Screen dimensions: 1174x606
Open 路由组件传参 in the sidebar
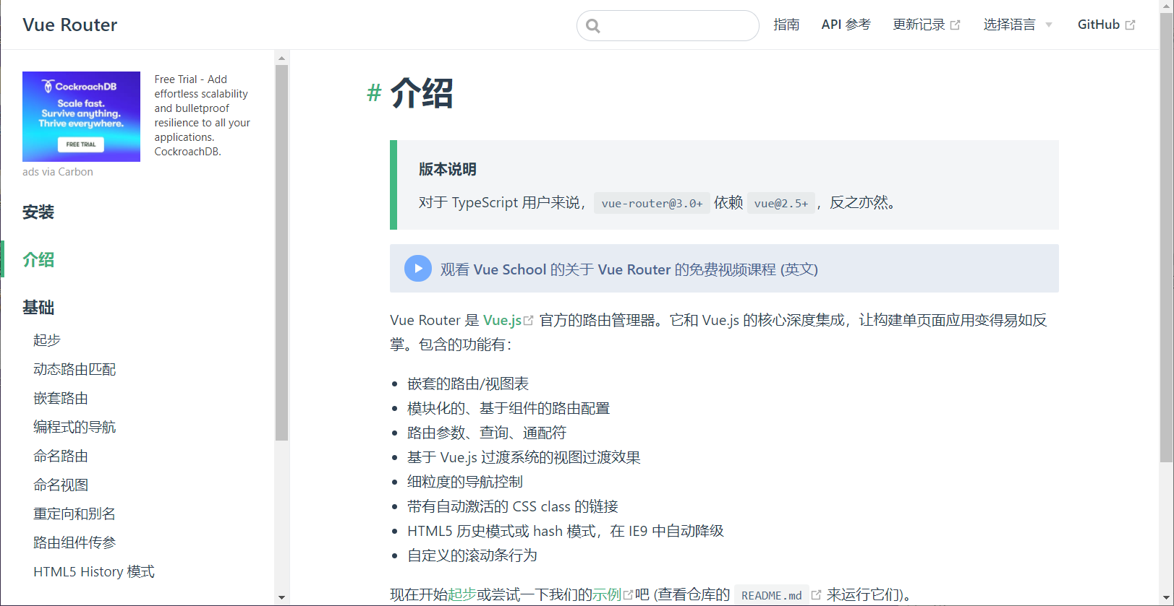click(75, 542)
